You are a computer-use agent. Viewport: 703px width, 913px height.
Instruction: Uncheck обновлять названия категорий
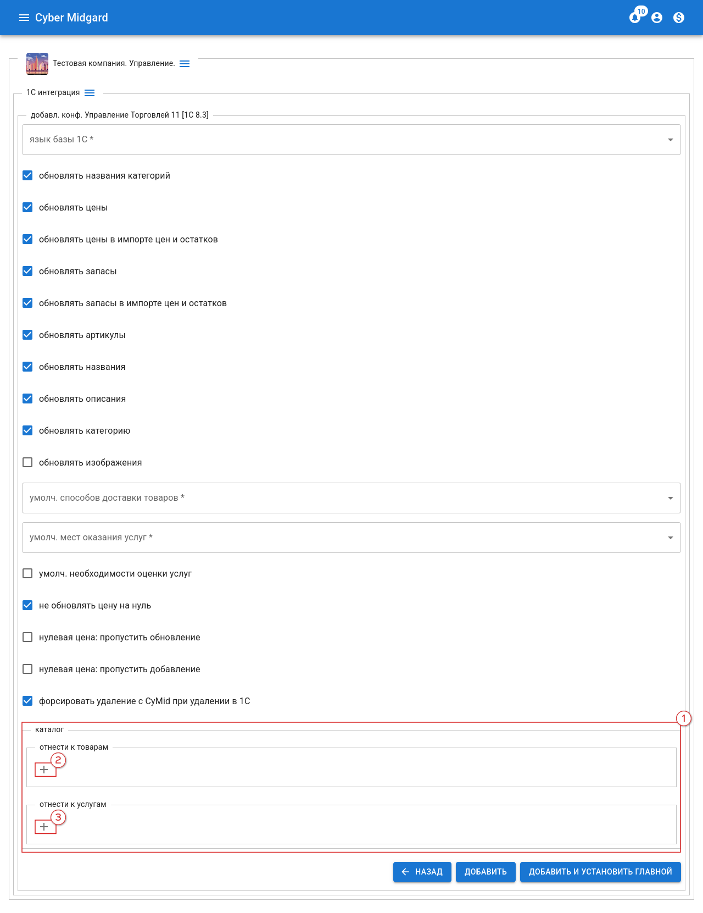coord(27,175)
